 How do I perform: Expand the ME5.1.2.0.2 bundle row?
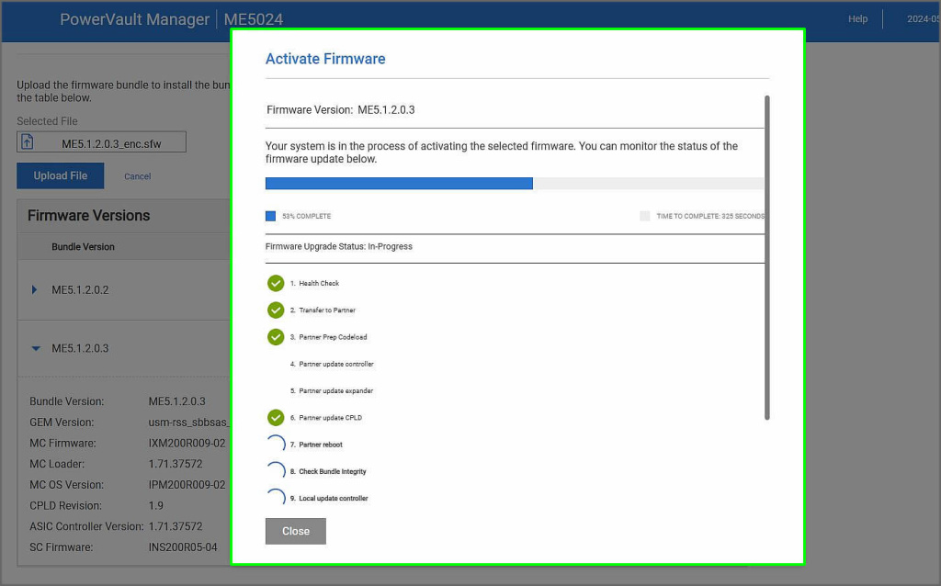point(35,290)
